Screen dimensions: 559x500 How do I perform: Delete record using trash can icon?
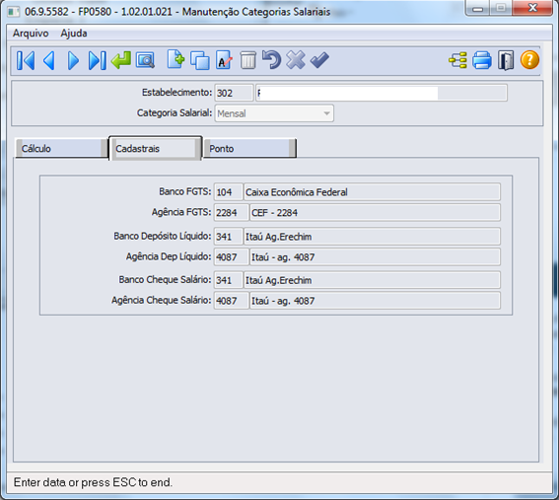pos(247,60)
